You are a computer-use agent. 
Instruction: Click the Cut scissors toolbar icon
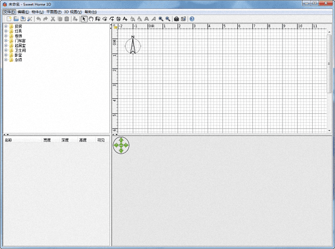(x=53, y=18)
